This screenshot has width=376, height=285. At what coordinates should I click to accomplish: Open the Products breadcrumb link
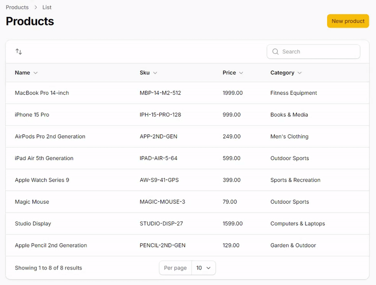point(17,8)
